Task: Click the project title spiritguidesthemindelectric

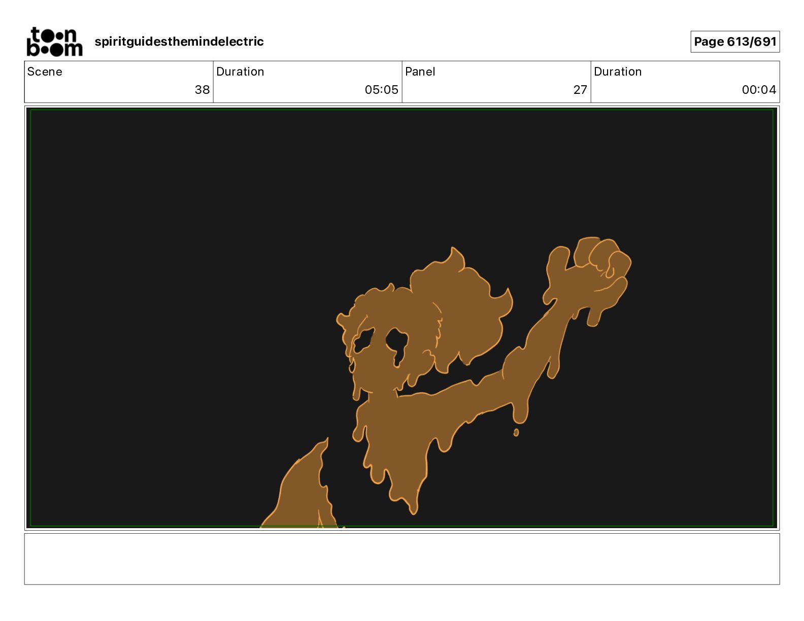Action: [x=179, y=42]
